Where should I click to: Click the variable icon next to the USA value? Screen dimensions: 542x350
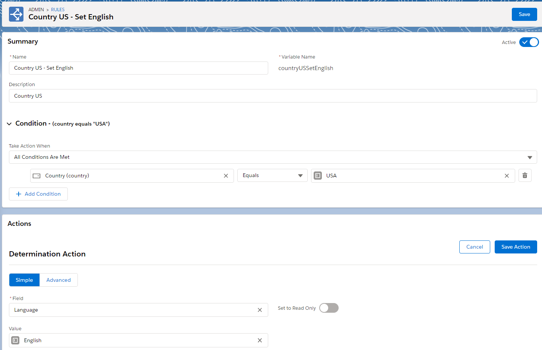(x=318, y=175)
